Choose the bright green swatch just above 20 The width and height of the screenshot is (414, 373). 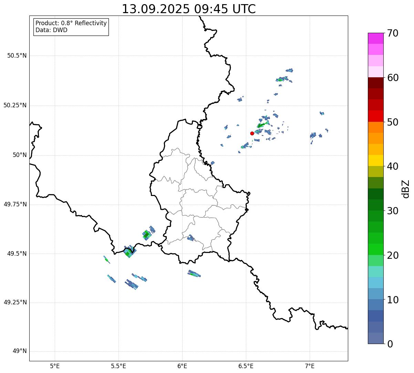pyautogui.click(x=375, y=249)
